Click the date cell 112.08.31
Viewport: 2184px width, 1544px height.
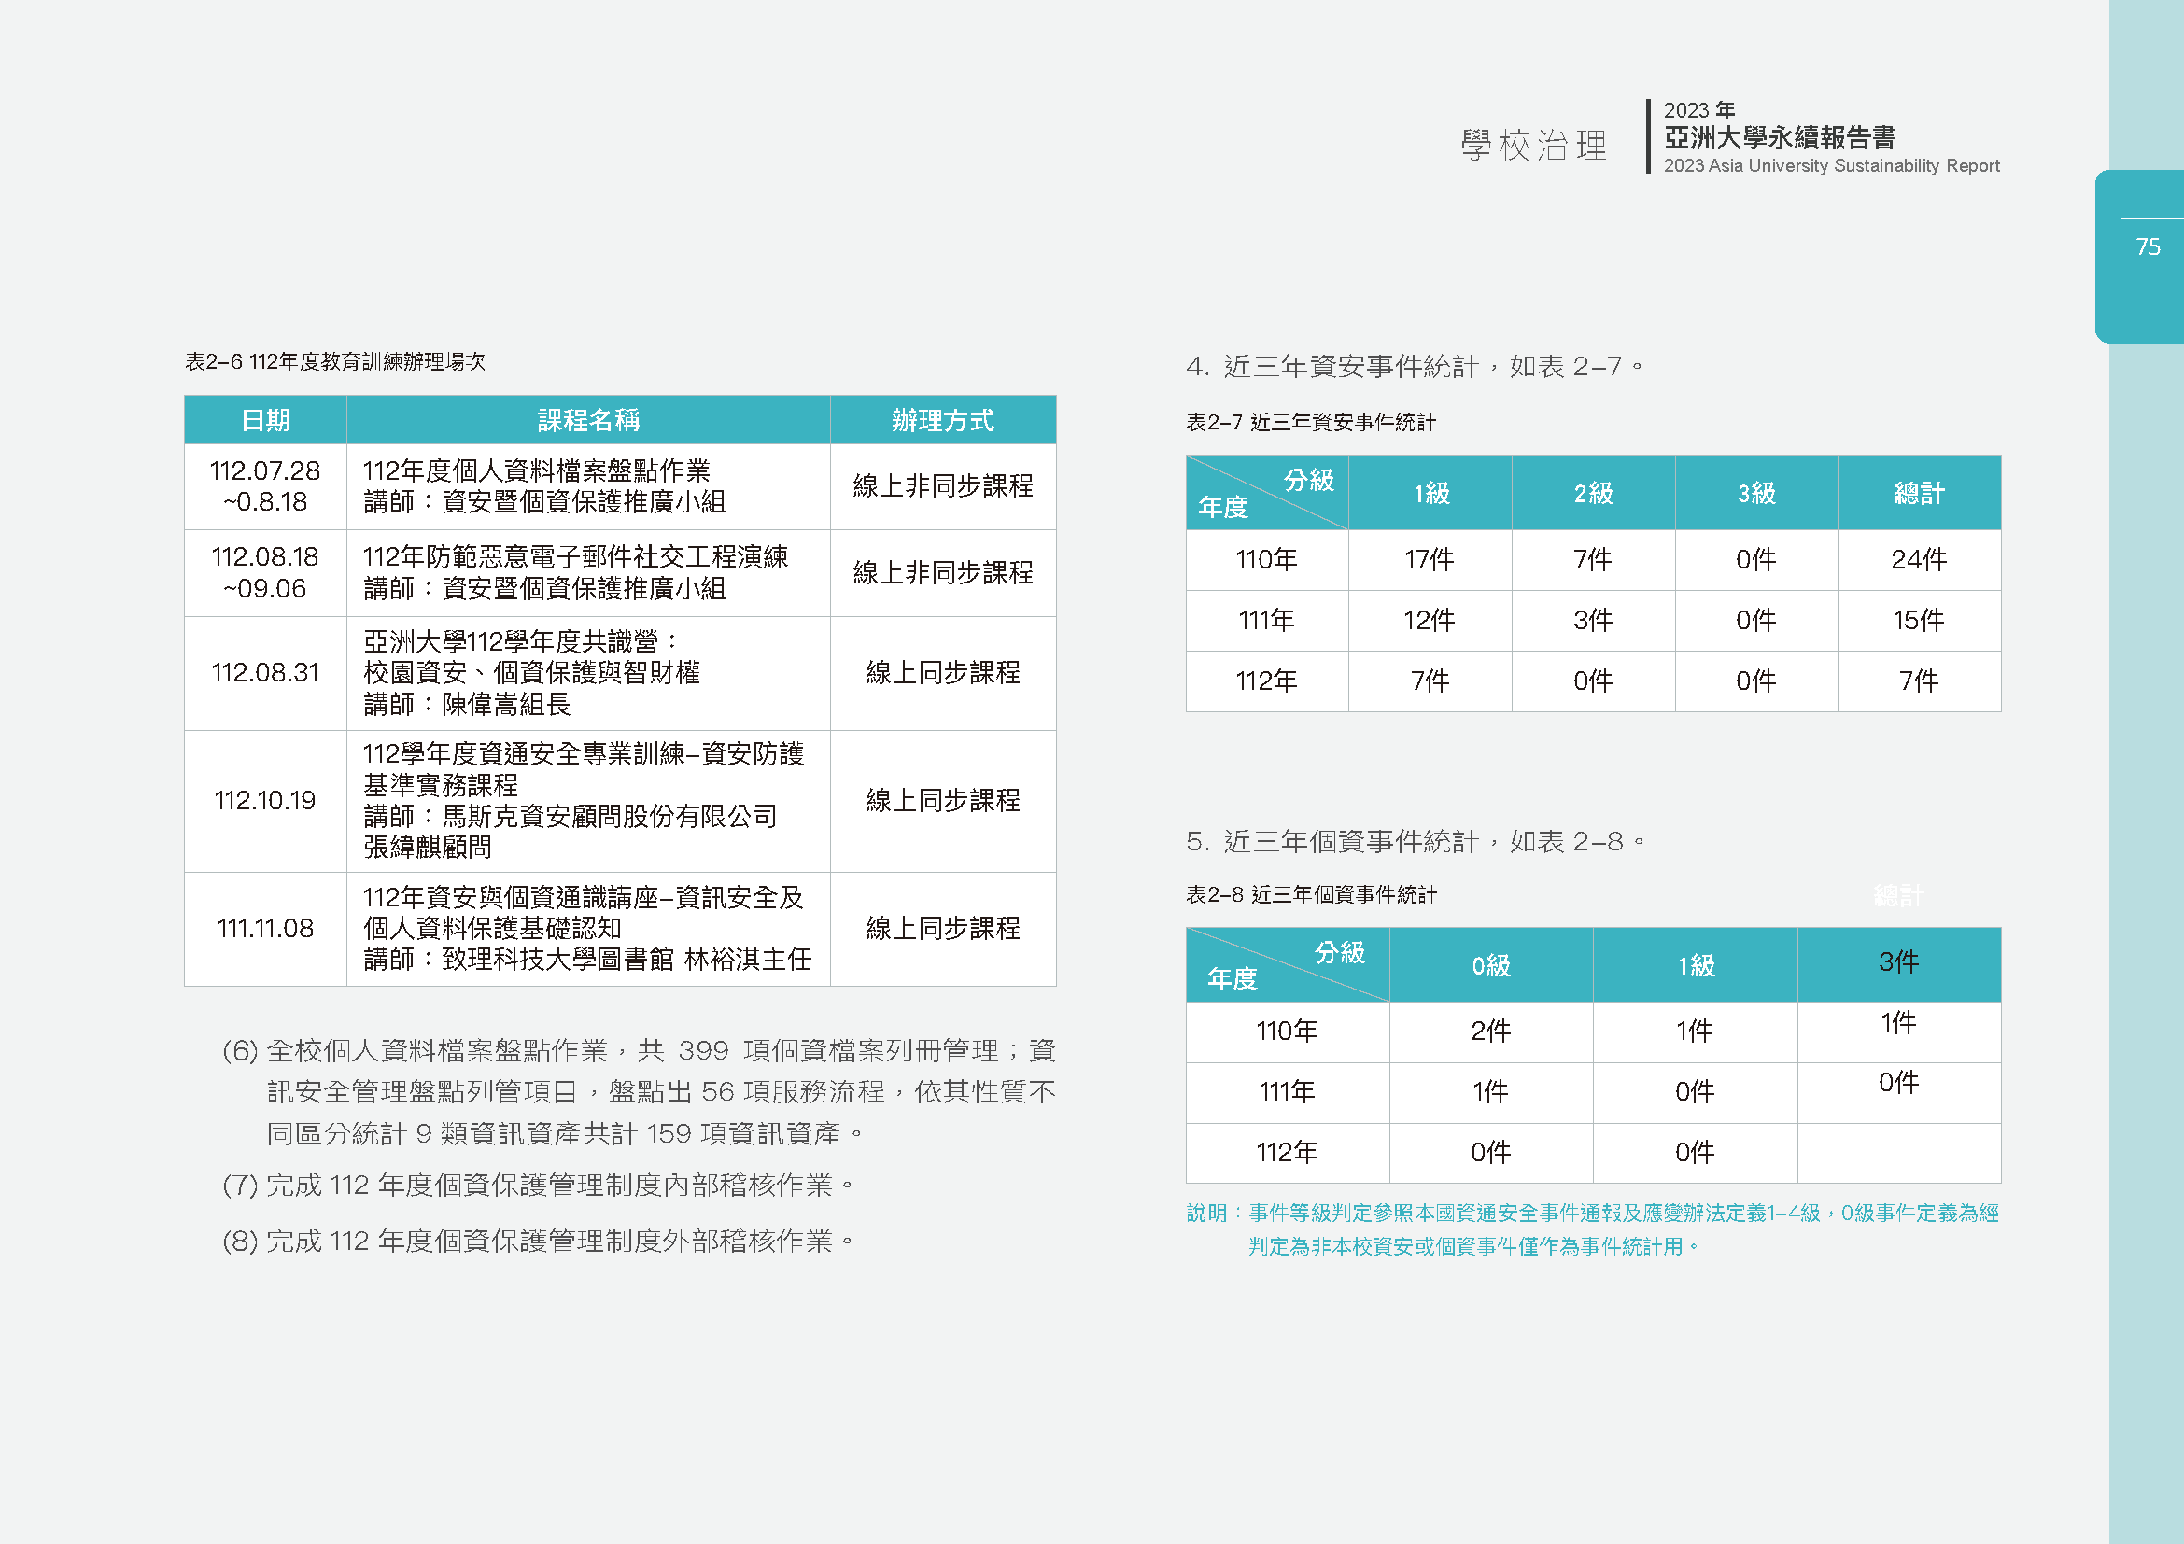265,673
